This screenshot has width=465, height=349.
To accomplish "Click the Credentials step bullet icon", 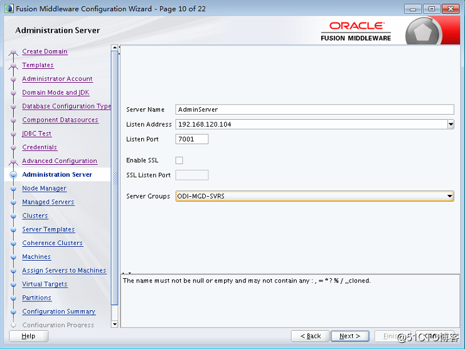I will point(13,148).
